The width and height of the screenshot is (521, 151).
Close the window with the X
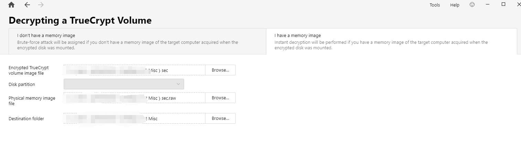(x=519, y=4)
